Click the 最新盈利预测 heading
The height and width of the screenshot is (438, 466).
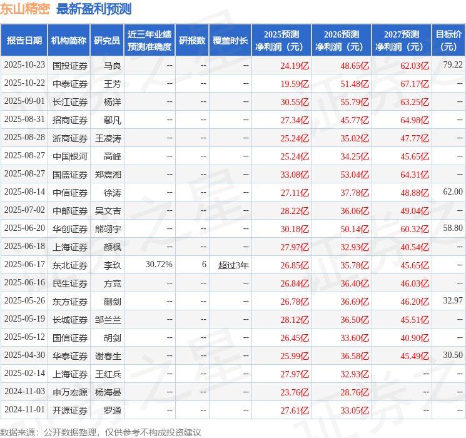click(94, 9)
